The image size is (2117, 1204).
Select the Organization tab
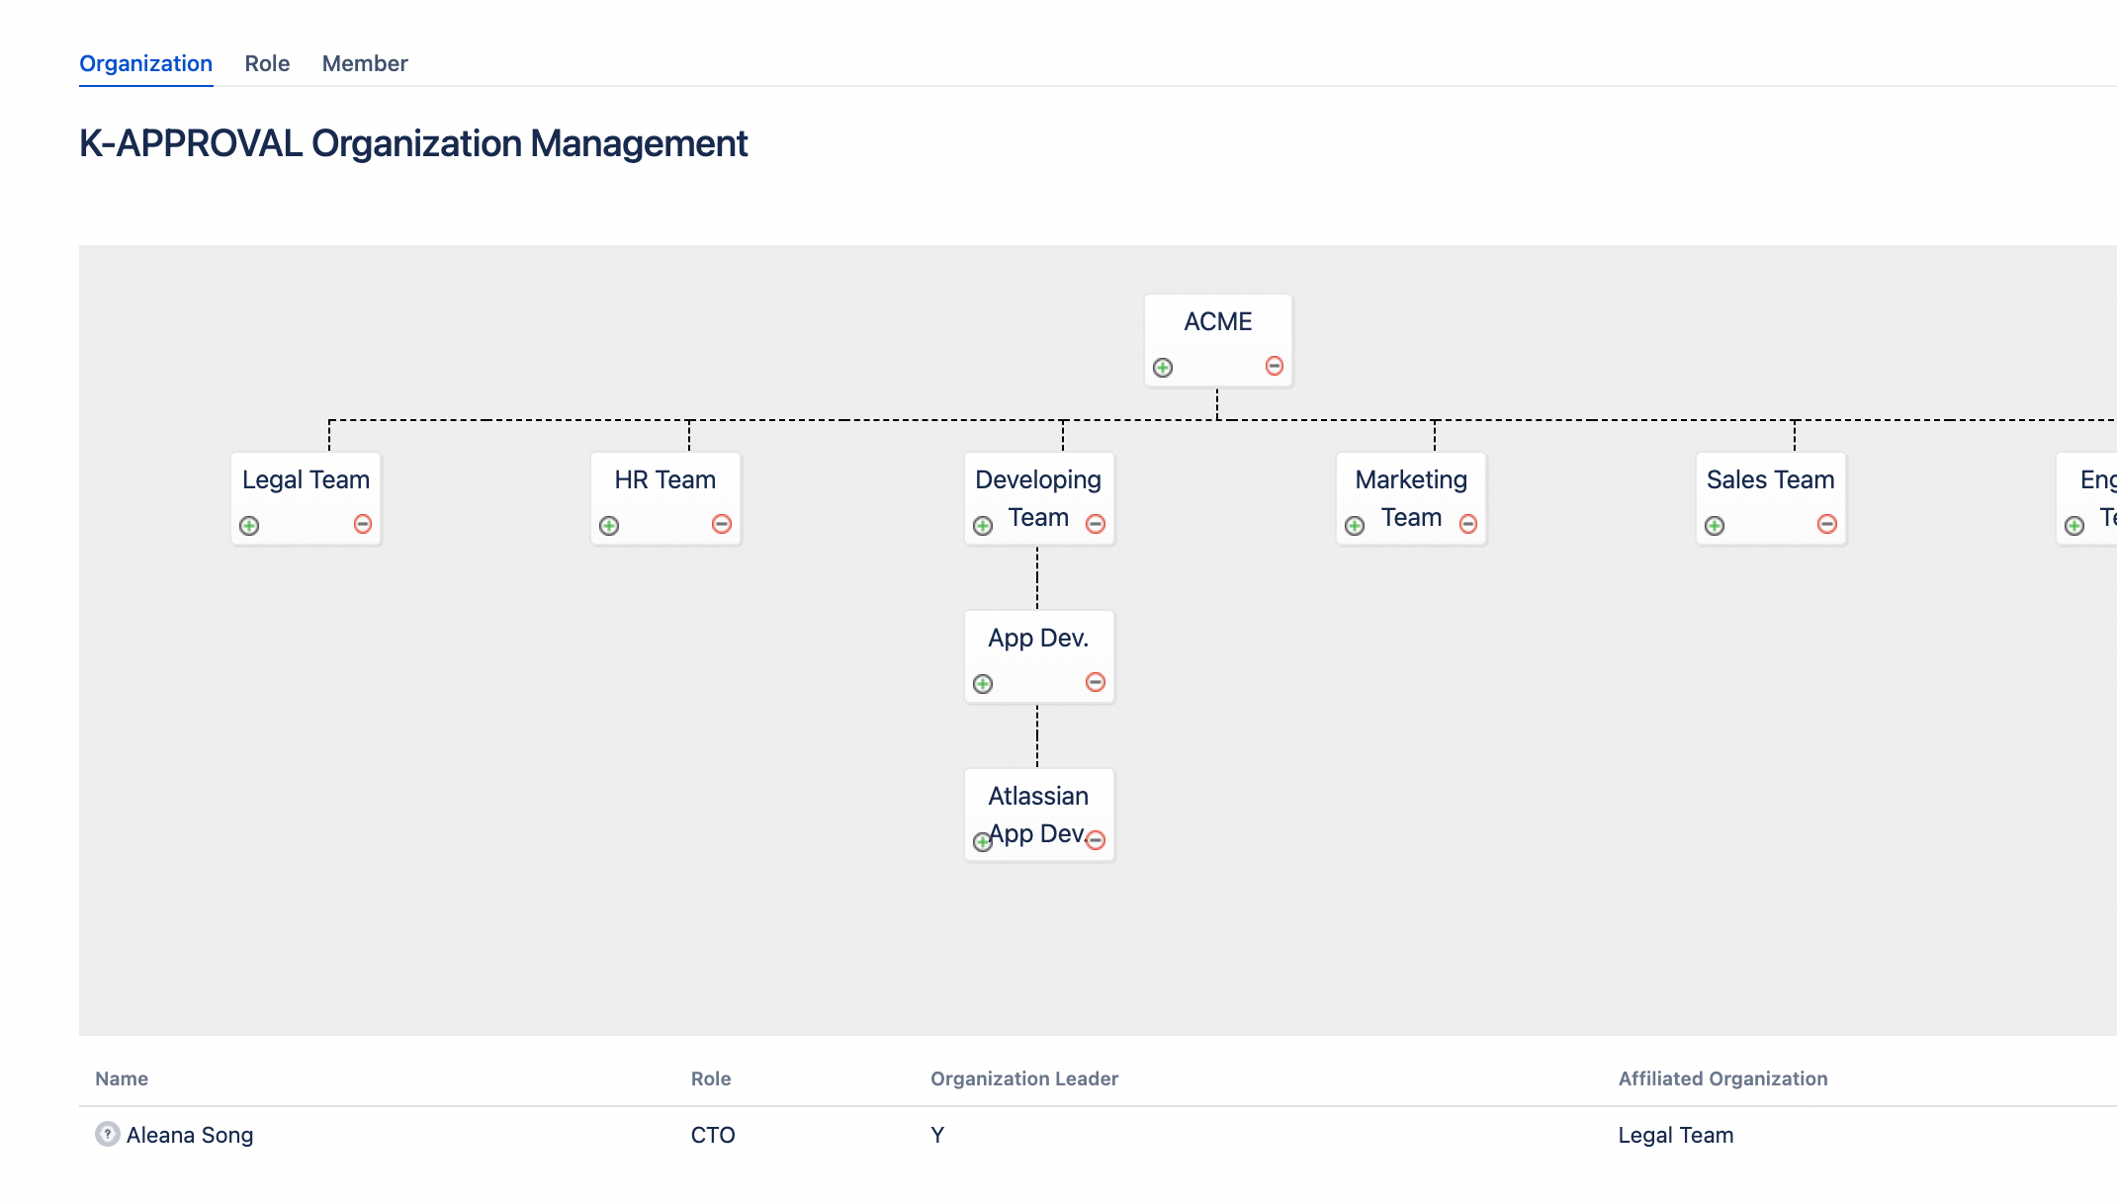click(x=145, y=63)
